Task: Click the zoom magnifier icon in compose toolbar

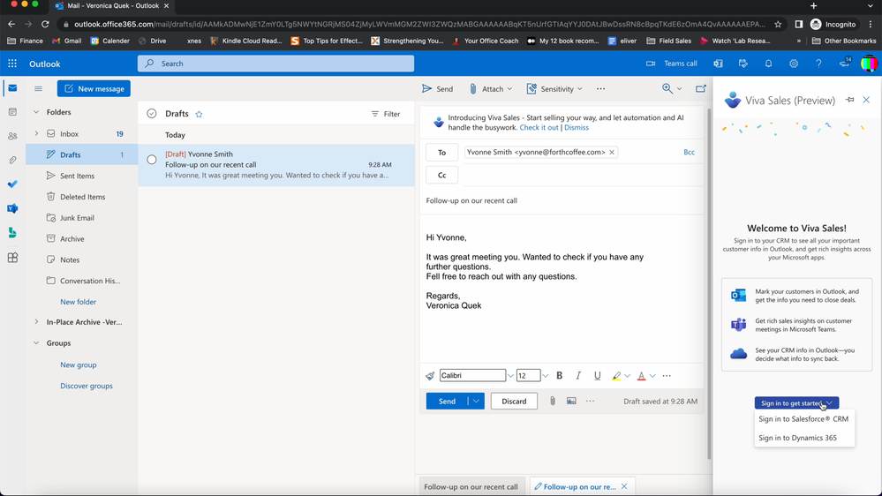Action: click(x=667, y=88)
